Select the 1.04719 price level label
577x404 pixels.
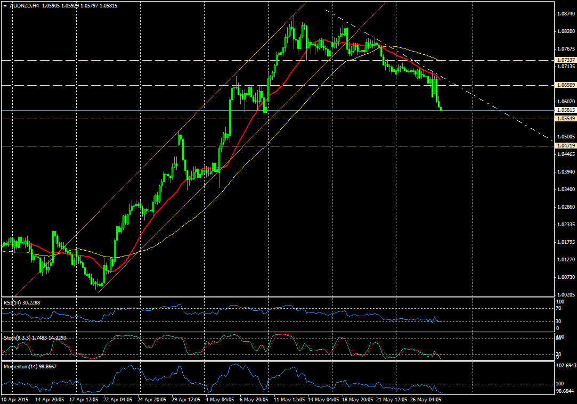point(565,145)
